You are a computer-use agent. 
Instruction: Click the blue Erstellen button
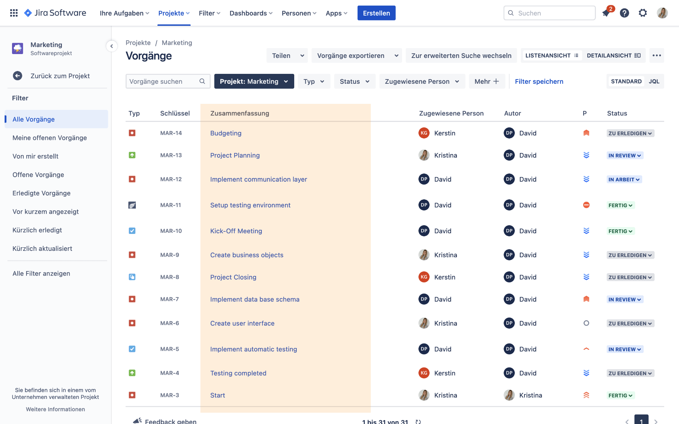(376, 13)
